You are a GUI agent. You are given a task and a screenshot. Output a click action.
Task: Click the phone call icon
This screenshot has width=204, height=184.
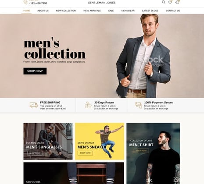tap(25, 2)
